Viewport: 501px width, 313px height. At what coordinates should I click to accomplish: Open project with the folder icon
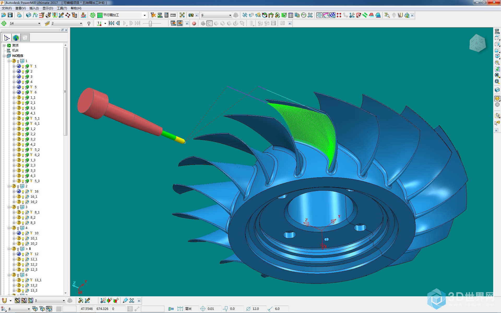[x=4, y=15]
